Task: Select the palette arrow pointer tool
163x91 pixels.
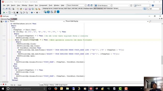Action: [145, 9]
